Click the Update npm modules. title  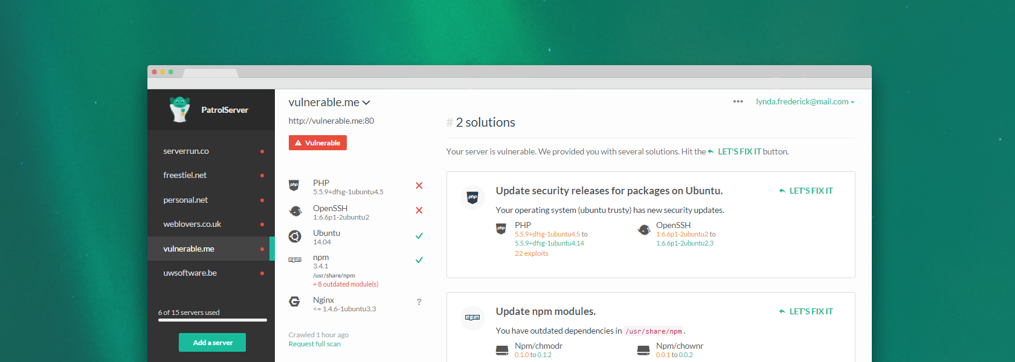[x=546, y=311]
